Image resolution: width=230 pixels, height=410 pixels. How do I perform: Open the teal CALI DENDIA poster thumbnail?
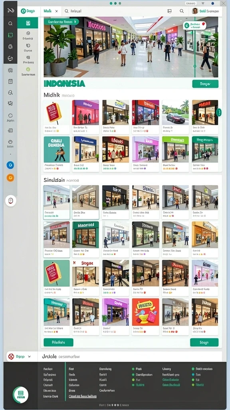(57, 149)
